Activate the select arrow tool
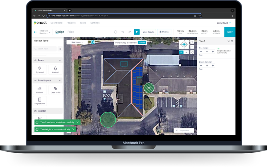This screenshot has height=168, width=267. point(136,32)
